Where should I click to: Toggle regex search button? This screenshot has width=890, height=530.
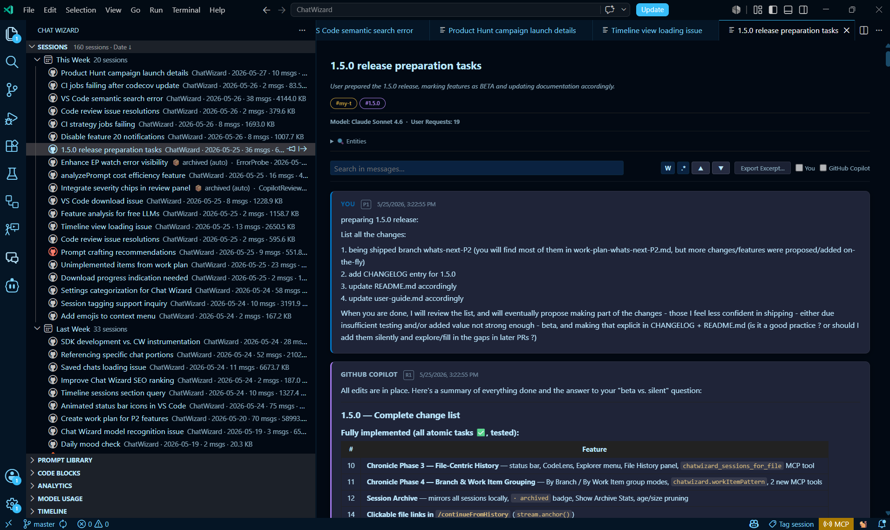683,168
